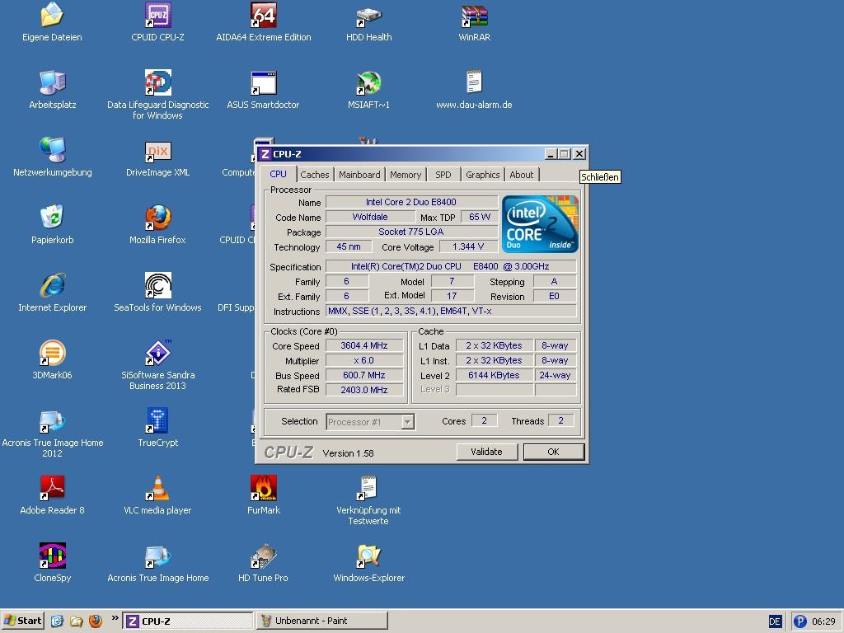Click the 'Wolfdale' code name value

(x=370, y=217)
